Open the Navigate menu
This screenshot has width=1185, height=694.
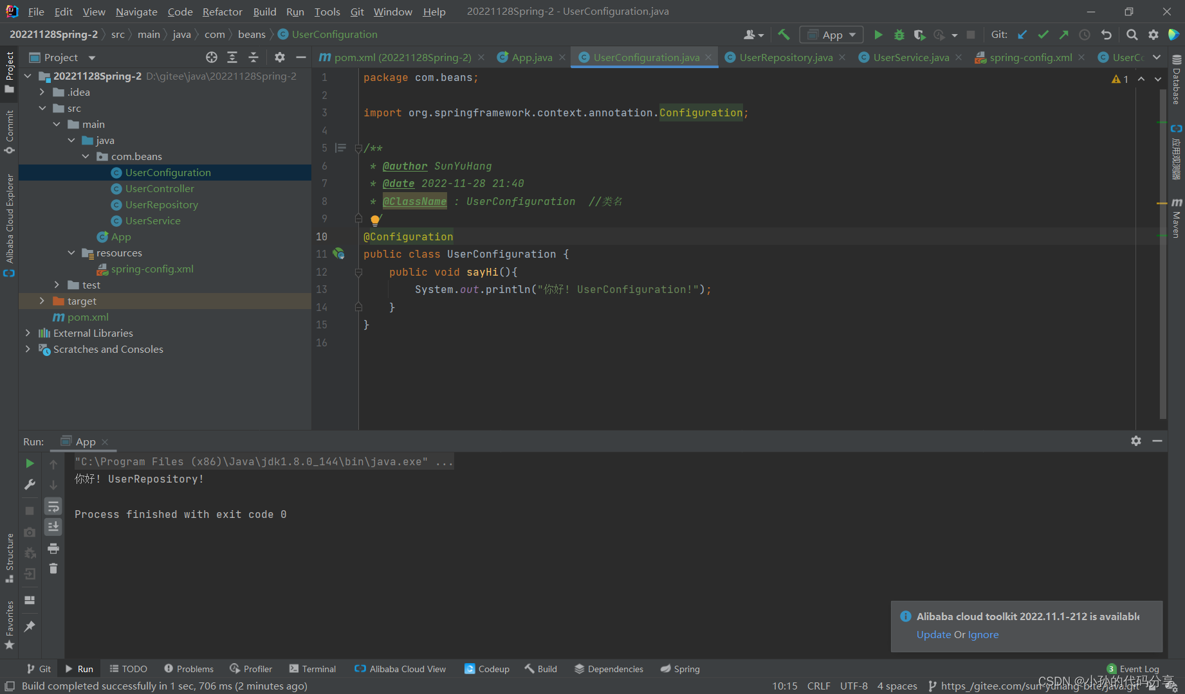(136, 12)
